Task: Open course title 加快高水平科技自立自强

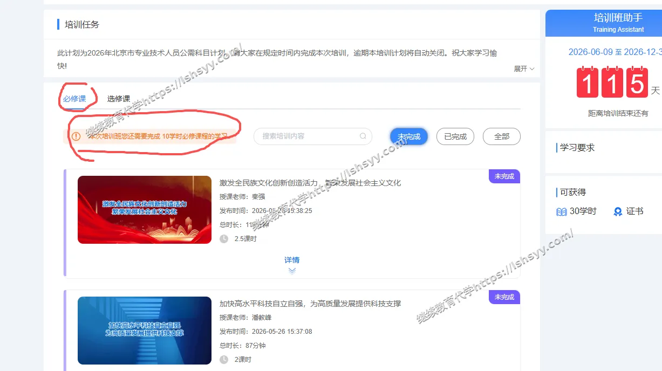Action: click(310, 304)
